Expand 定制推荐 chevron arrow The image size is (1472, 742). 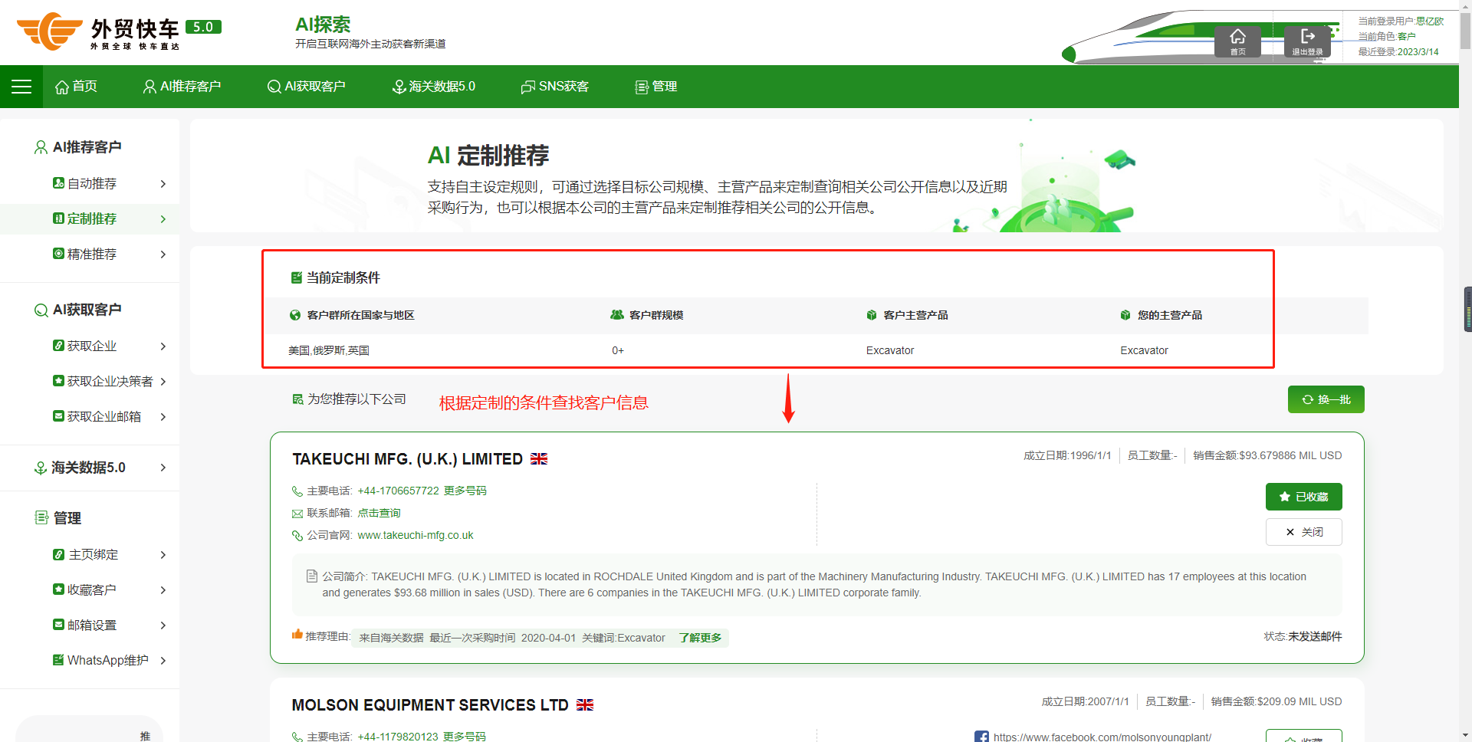pyautogui.click(x=163, y=219)
